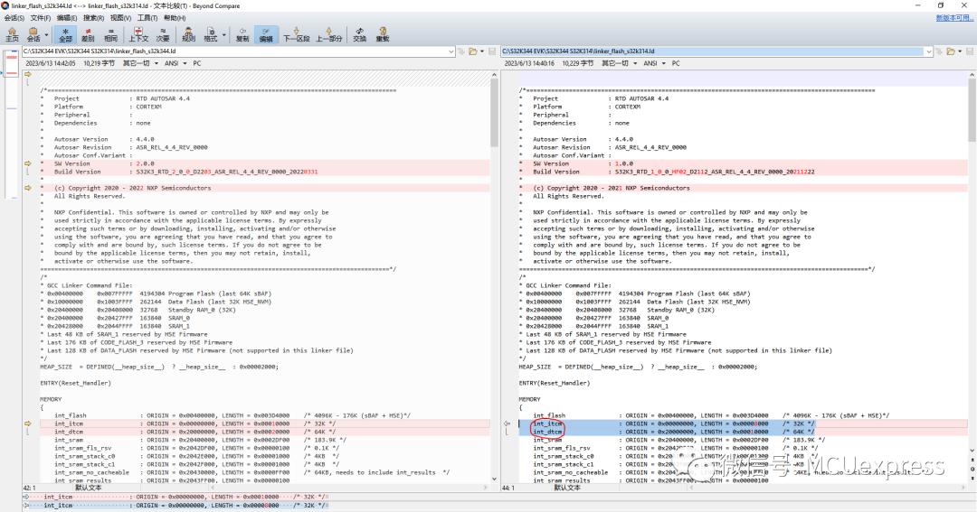This screenshot has width=977, height=512.
Task: Click left pane timestamp 2023/6/13 14:42:05
Action: [51, 63]
